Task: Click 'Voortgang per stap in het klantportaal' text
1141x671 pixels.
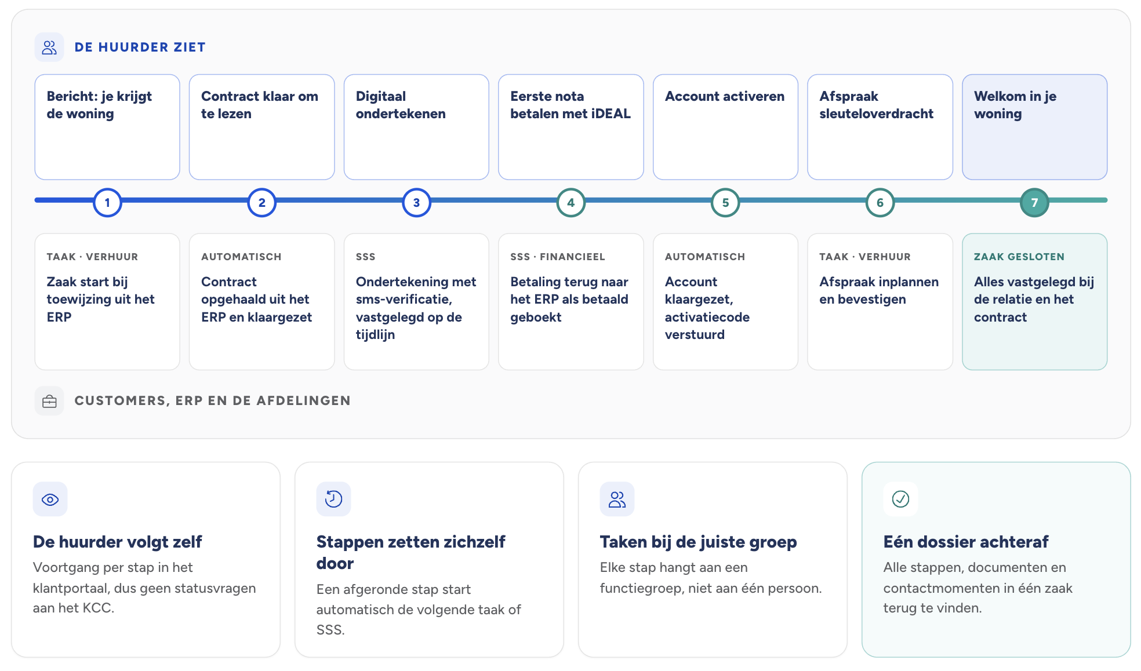Action: [144, 588]
